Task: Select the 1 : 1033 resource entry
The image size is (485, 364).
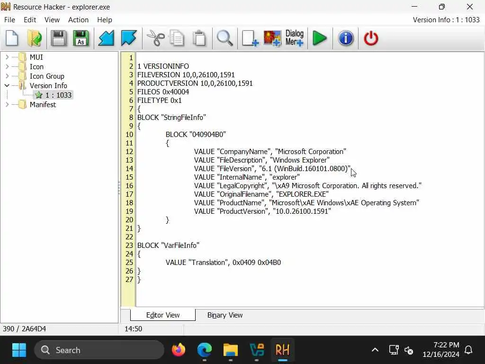Action: pyautogui.click(x=58, y=95)
